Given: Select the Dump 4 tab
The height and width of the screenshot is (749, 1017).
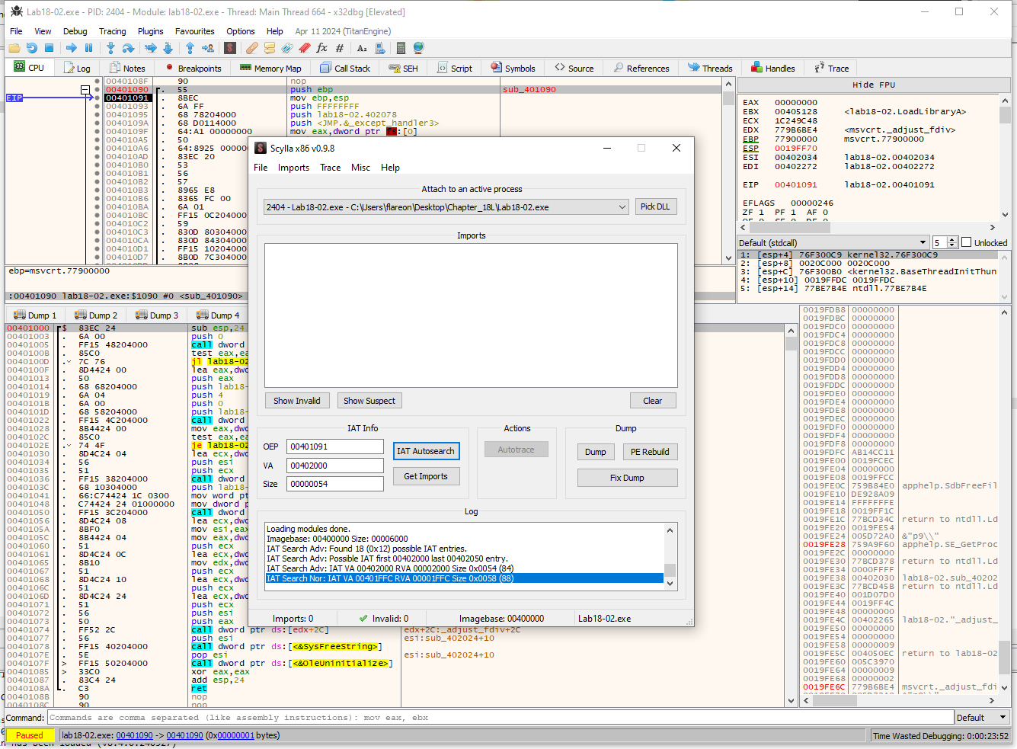Looking at the screenshot, I should click(x=218, y=315).
